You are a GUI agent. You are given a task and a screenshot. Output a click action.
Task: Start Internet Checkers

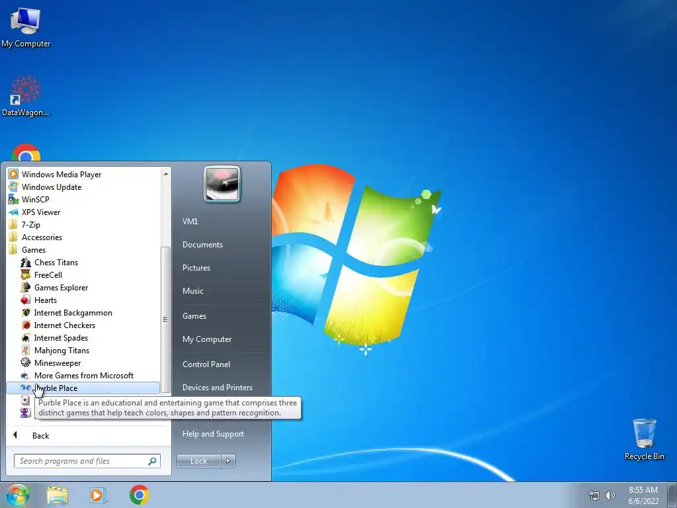coord(64,325)
